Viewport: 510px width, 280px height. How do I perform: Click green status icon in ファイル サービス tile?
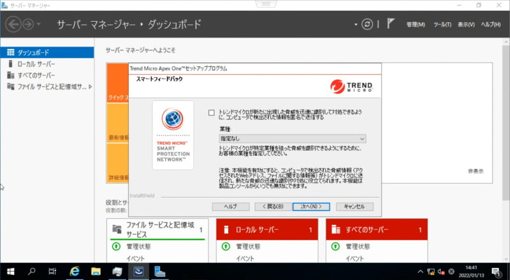point(116,246)
